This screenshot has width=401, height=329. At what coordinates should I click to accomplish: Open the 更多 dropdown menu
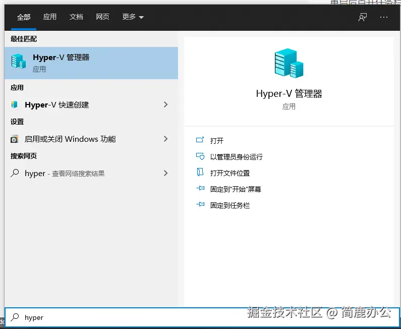(133, 17)
